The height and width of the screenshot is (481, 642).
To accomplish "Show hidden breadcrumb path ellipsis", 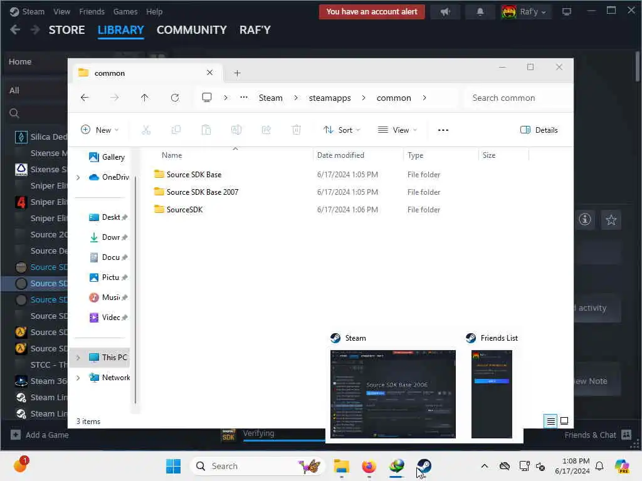I will 244,98.
